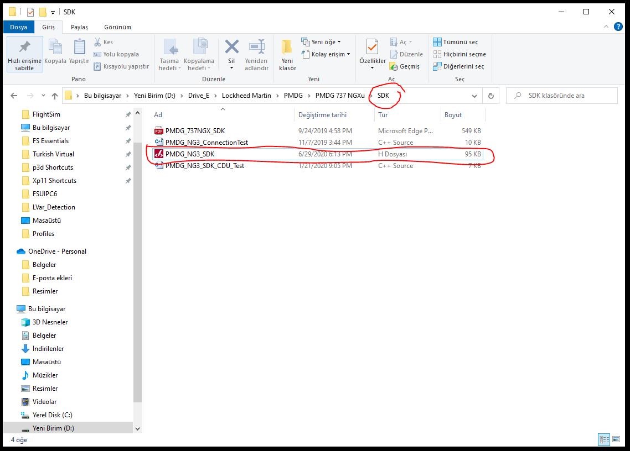630x451 pixels.
Task: Sort by the Ad column header
Action: click(223, 115)
